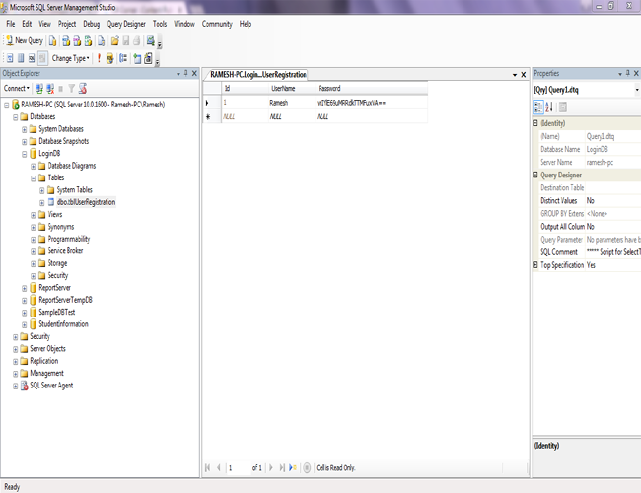
Task: Switch Properties to Alphabetical sort
Action: click(x=549, y=107)
